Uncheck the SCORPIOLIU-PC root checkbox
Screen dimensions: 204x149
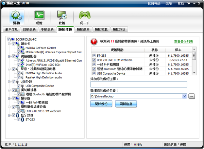[x=8, y=39]
